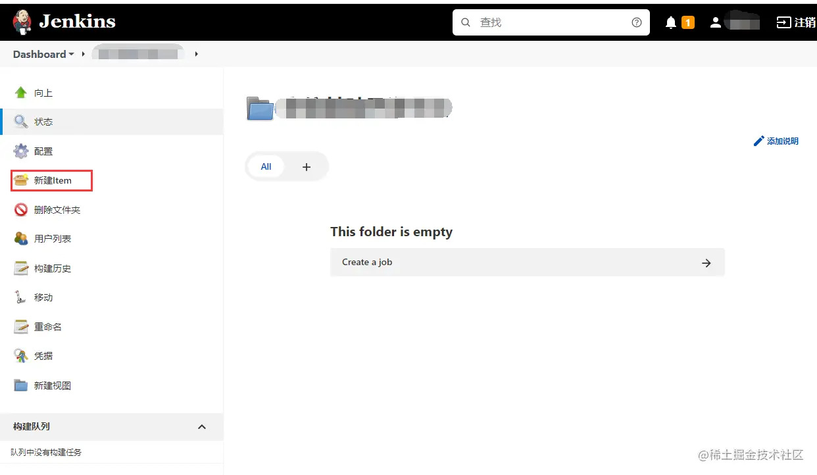The image size is (817, 475).
Task: Choose the 重命名 rename link
Action: (48, 327)
